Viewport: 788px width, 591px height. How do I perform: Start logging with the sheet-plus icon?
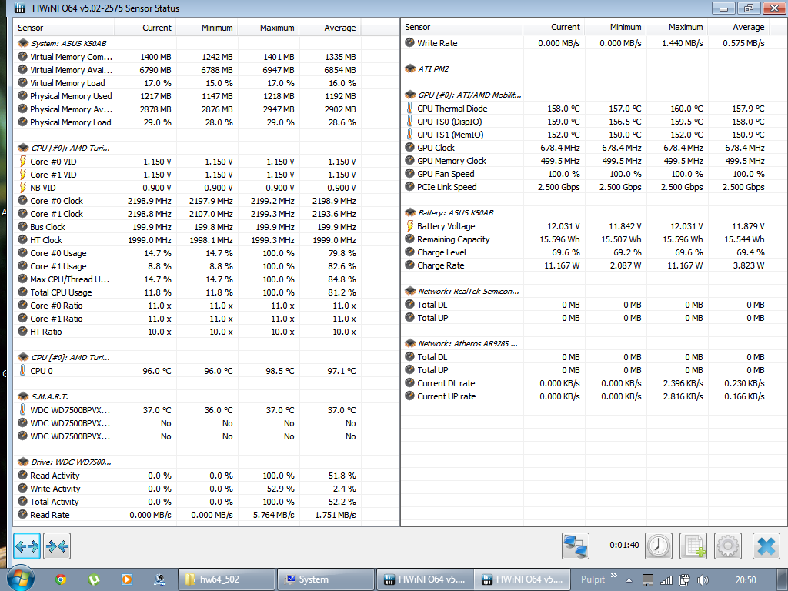point(693,546)
